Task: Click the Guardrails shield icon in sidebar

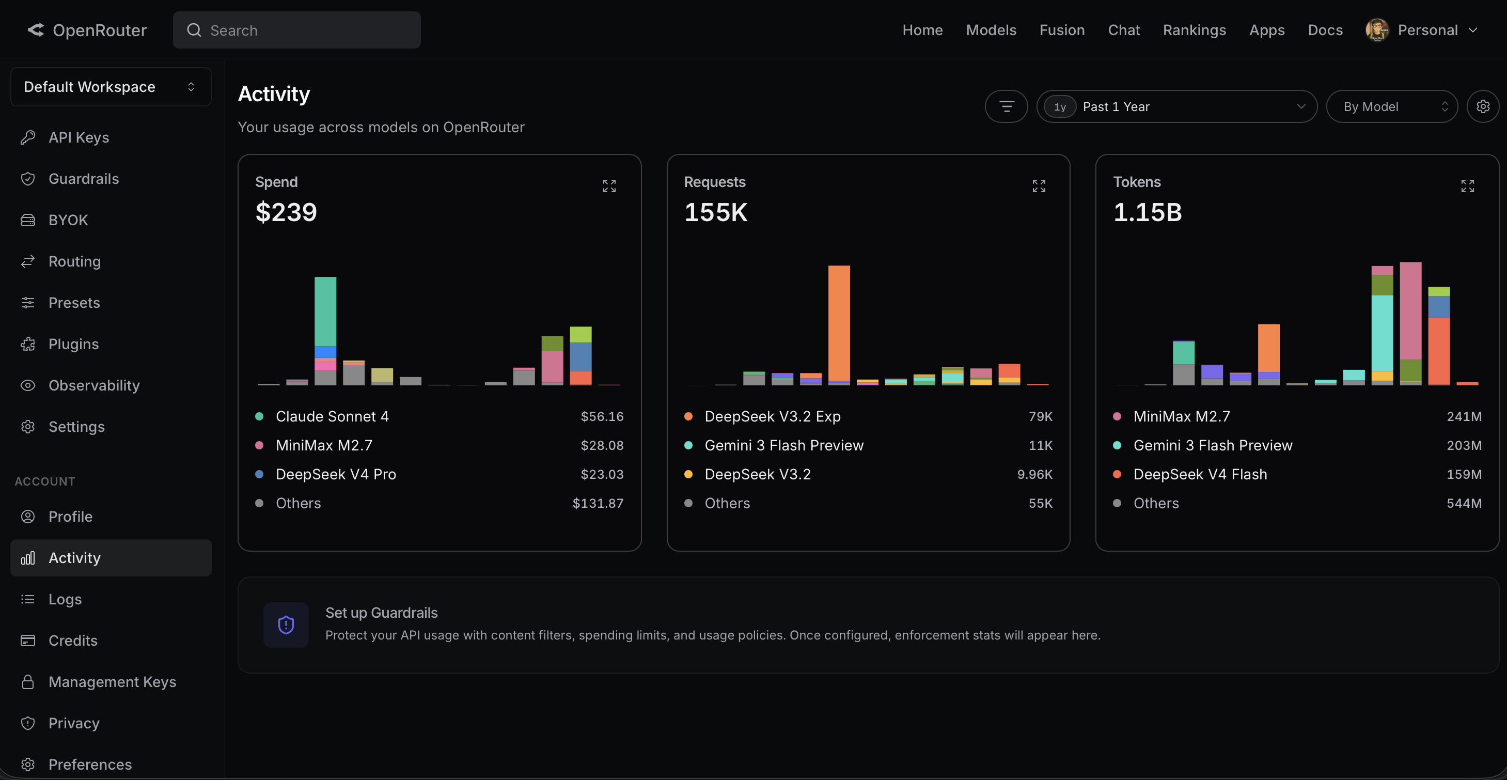Action: point(27,178)
